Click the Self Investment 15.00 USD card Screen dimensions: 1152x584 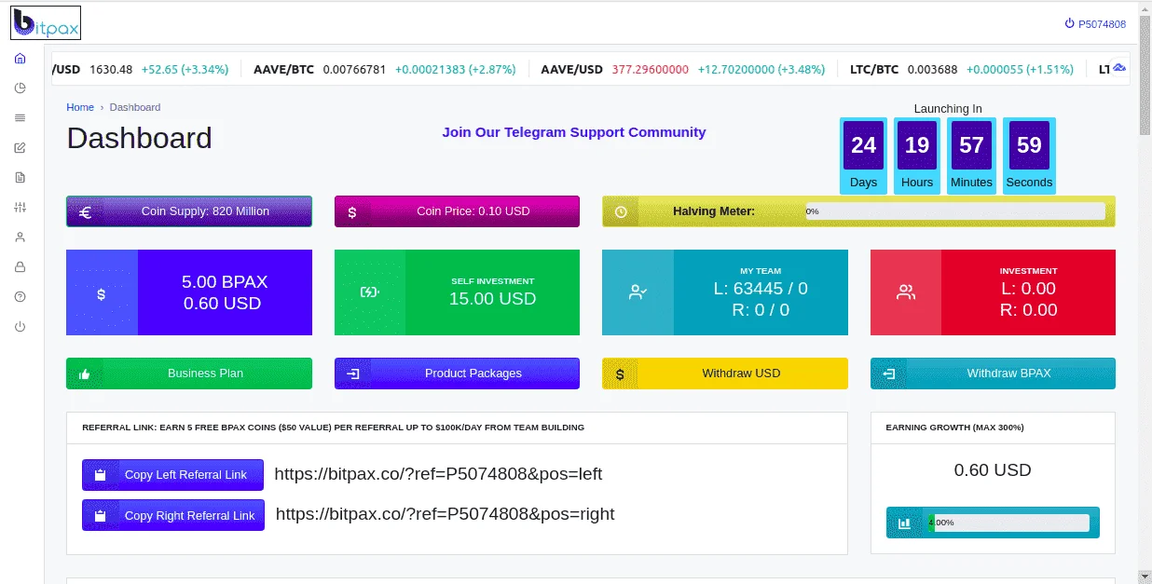click(457, 292)
